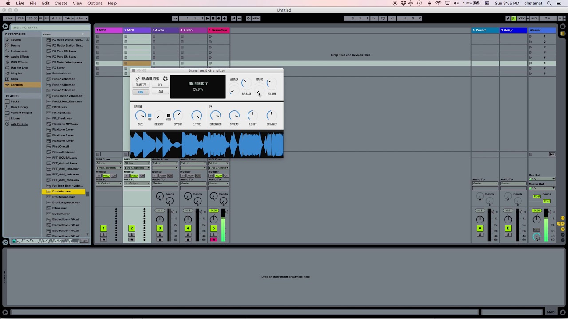
Task: Open the Edit menu
Action: click(x=46, y=3)
